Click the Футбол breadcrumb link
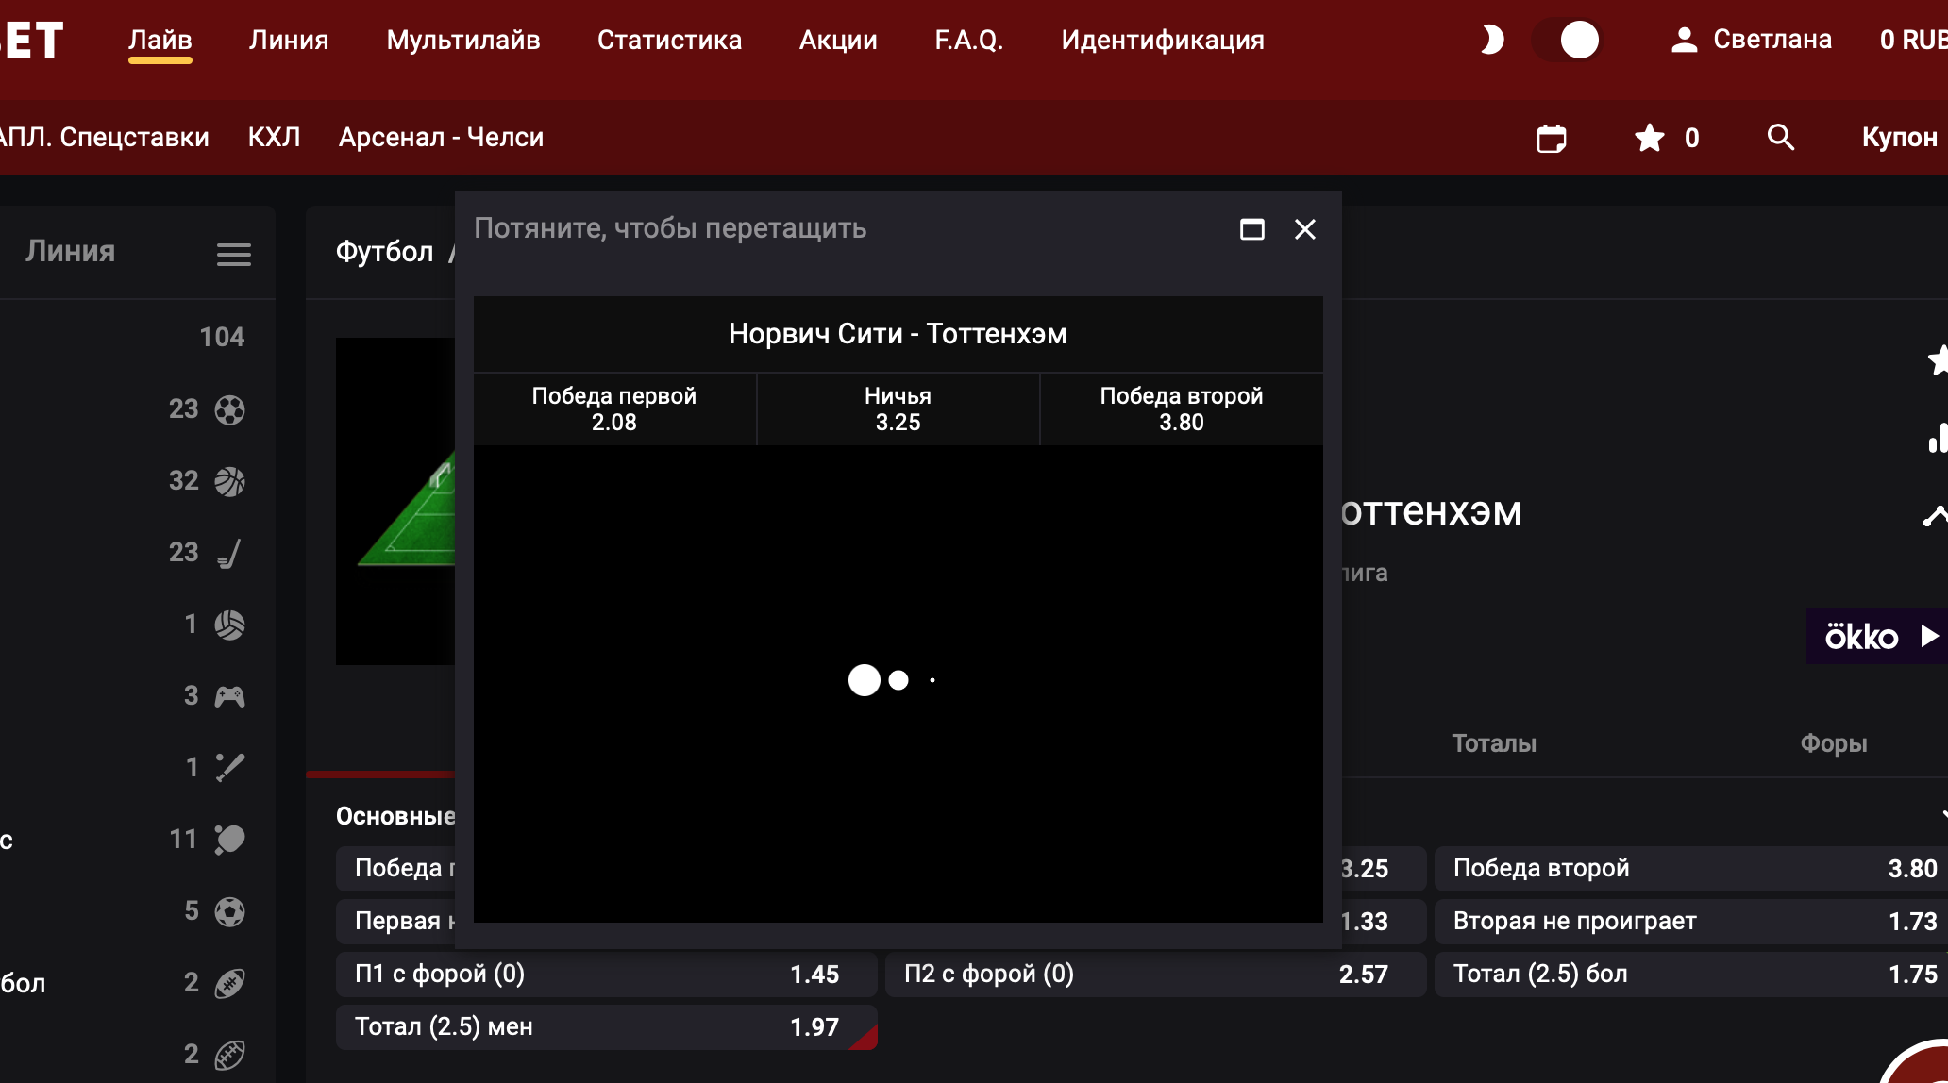1948x1083 pixels. pyautogui.click(x=384, y=252)
